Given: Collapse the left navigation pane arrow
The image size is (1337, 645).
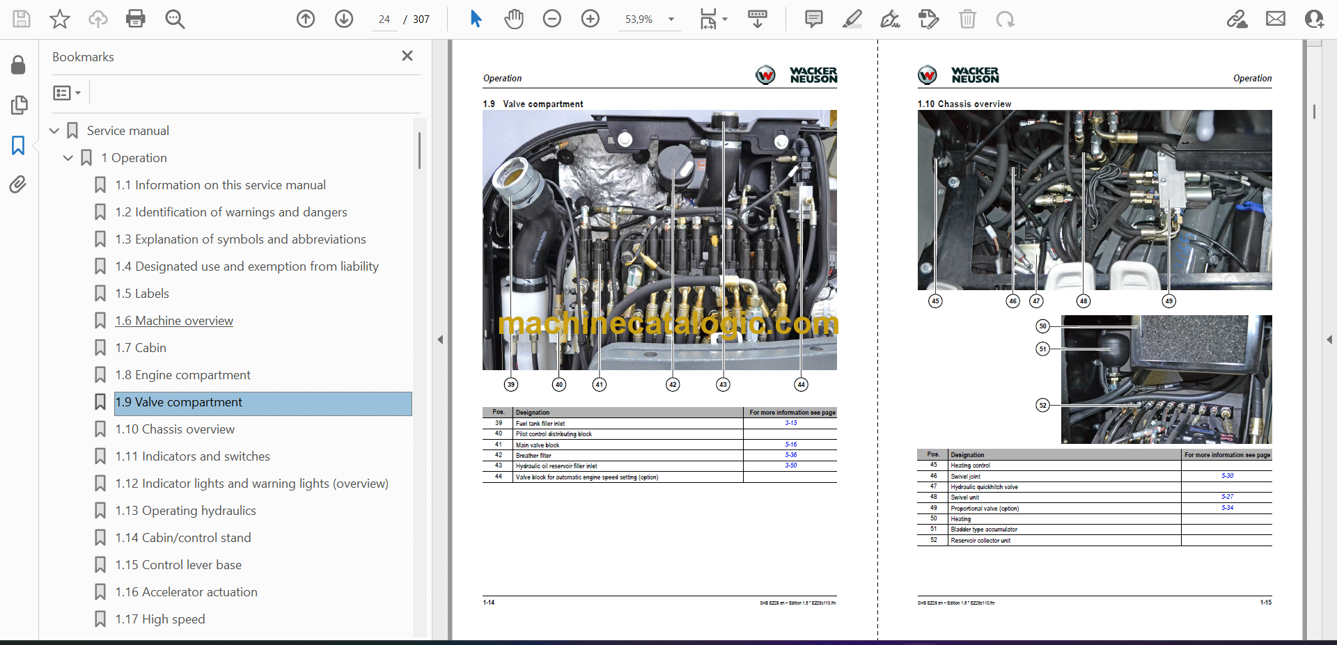Looking at the screenshot, I should pos(440,340).
